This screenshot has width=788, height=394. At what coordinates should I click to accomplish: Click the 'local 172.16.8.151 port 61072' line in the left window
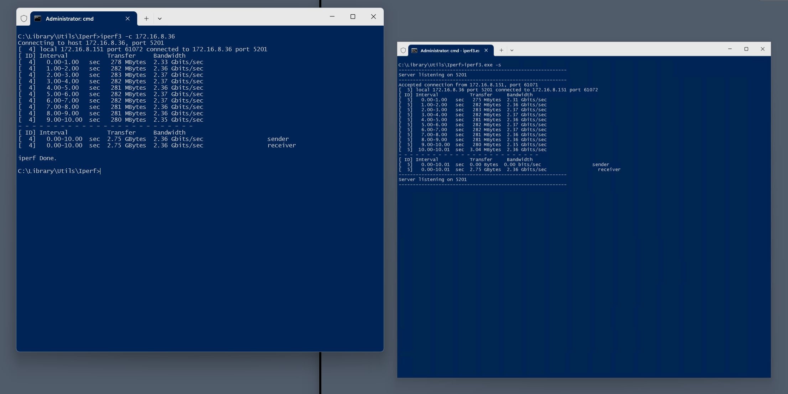142,49
